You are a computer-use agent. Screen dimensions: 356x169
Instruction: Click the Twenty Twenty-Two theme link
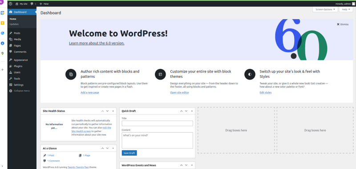coord(78,167)
